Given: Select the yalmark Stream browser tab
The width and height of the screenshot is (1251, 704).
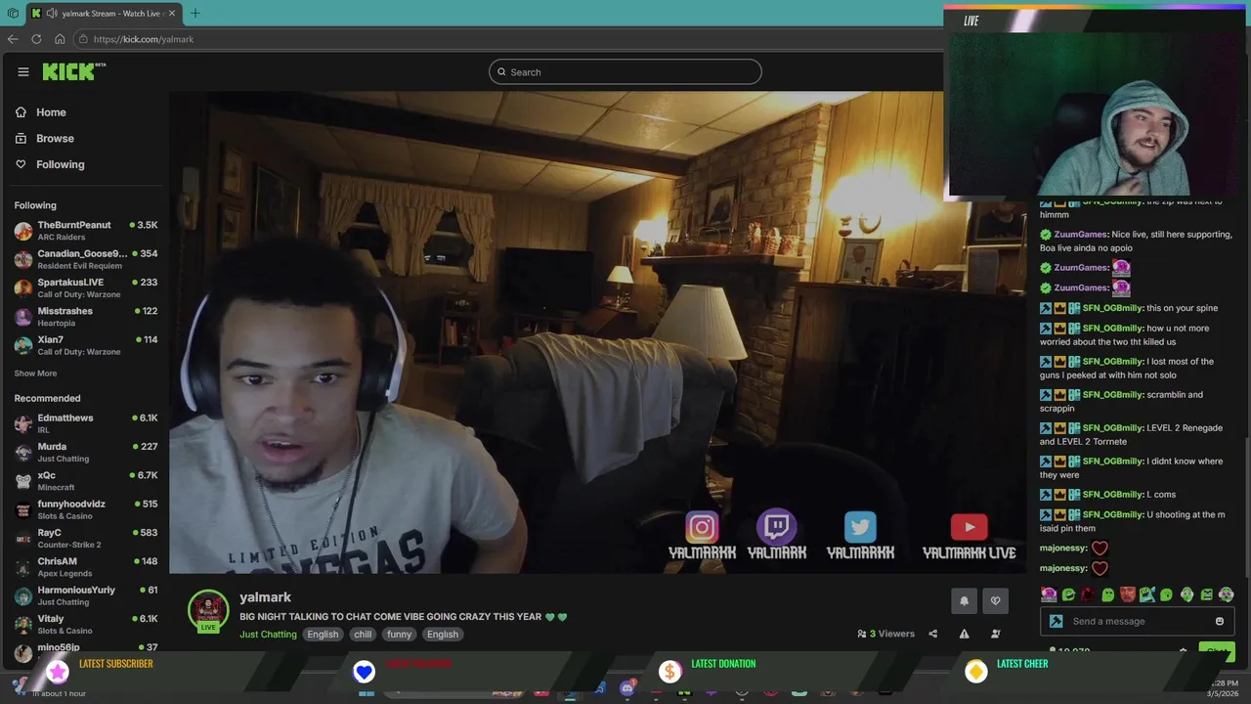Looking at the screenshot, I should coord(104,13).
